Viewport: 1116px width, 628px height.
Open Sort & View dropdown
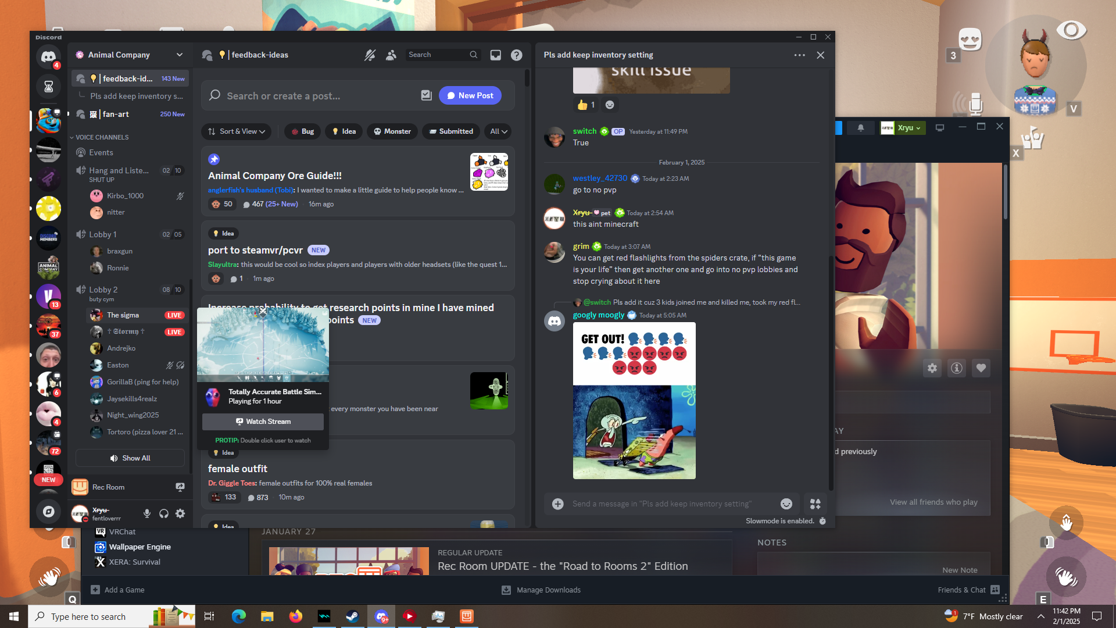point(237,131)
